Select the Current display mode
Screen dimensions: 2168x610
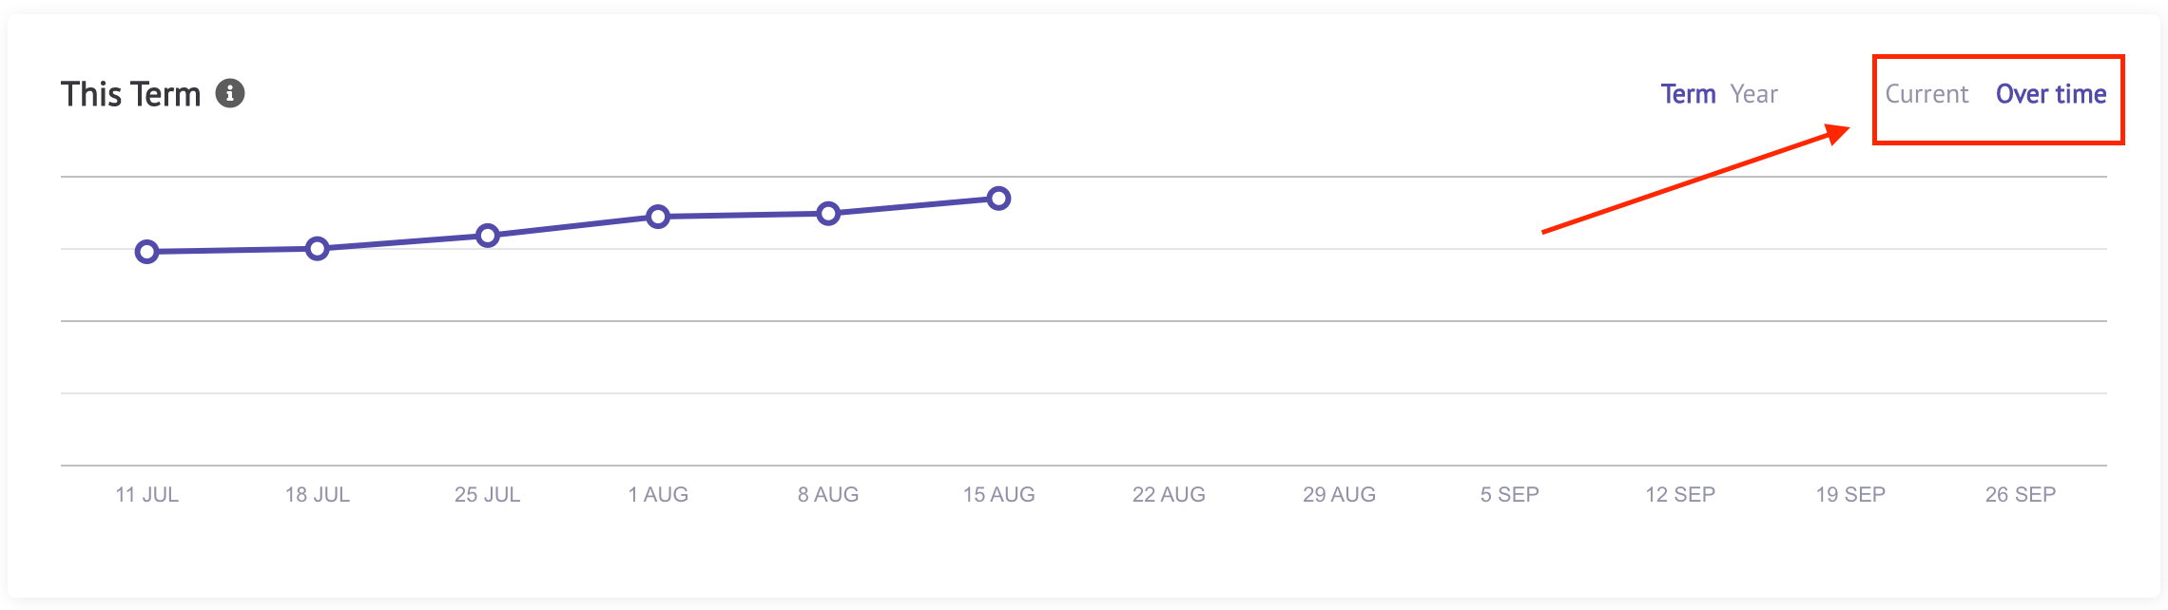tap(1926, 94)
